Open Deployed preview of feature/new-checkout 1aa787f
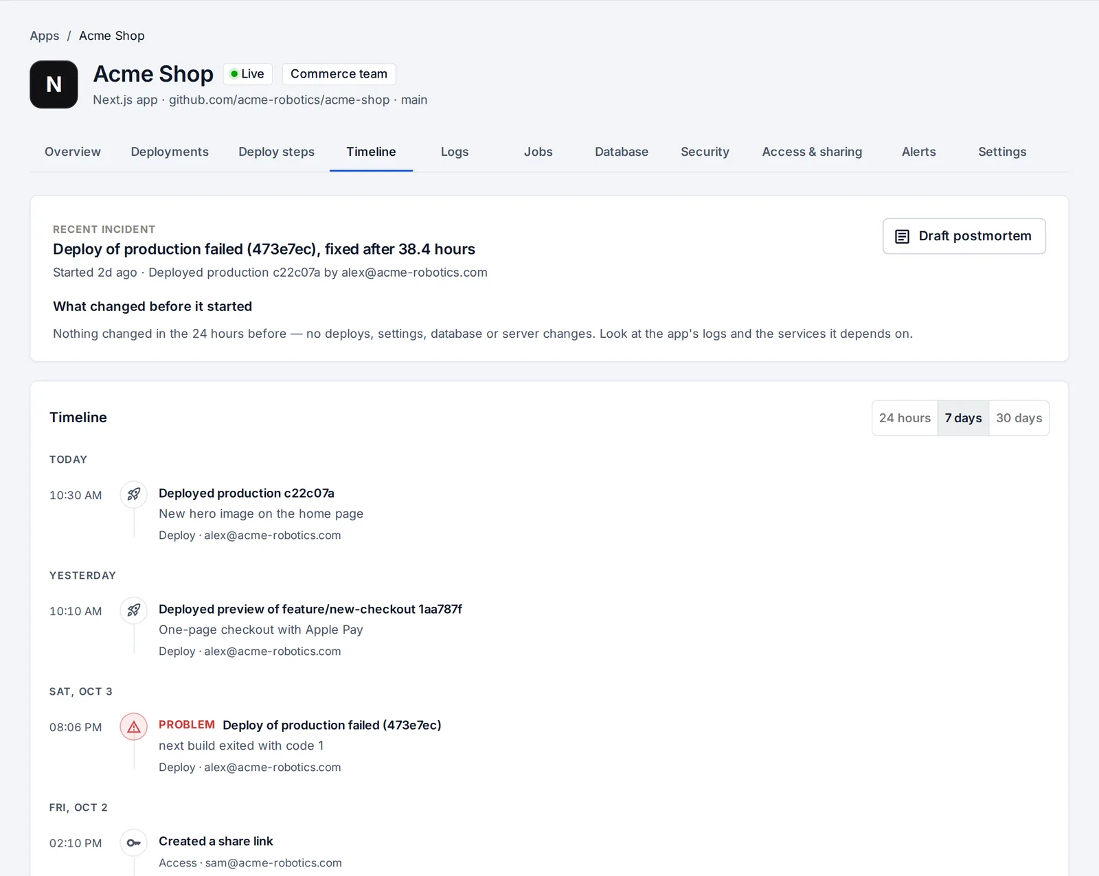This screenshot has width=1099, height=876. (x=310, y=609)
